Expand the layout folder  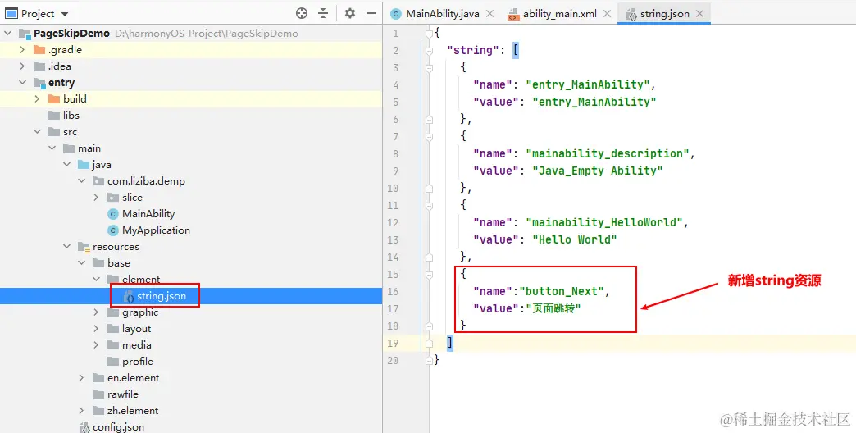[x=96, y=329]
